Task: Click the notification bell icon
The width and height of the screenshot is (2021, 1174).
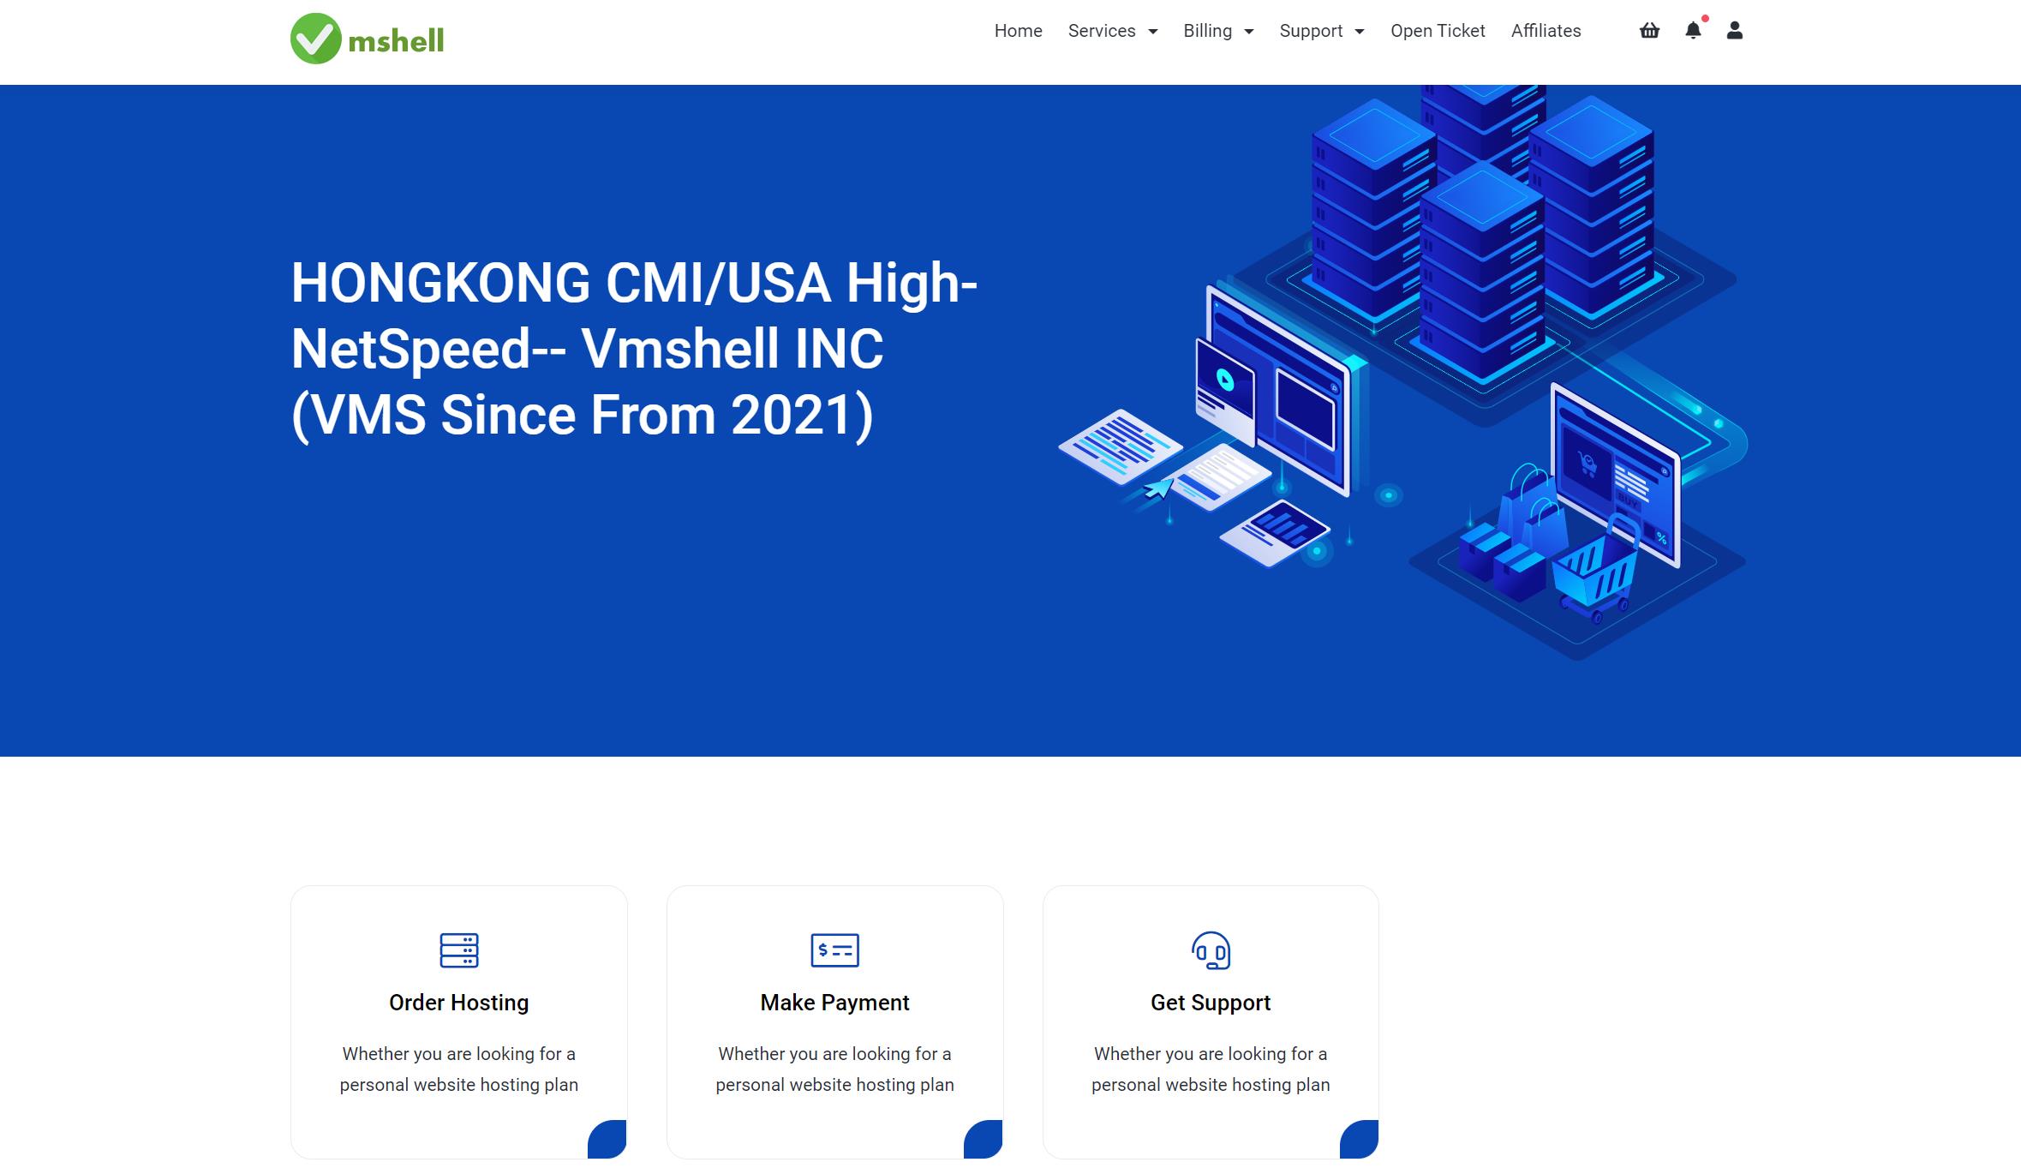Action: click(x=1693, y=31)
